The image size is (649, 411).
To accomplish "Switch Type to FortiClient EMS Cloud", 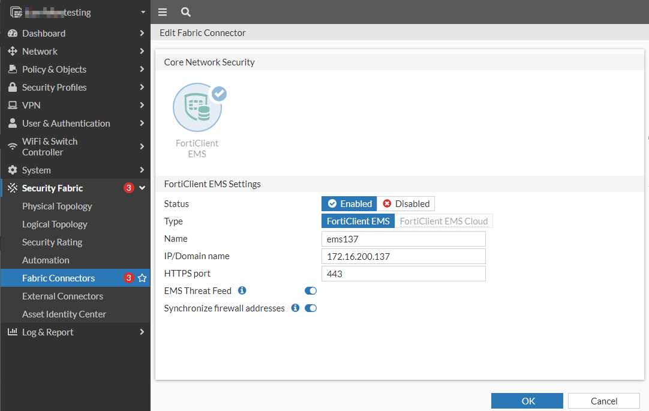I will pos(444,221).
